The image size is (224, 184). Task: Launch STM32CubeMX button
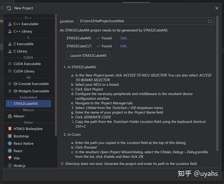click(88, 56)
